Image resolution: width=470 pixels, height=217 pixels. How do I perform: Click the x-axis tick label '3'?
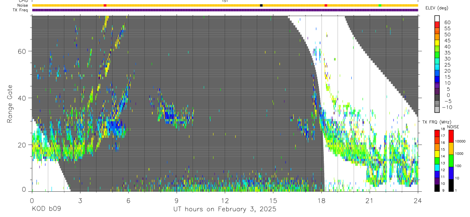[80, 201]
